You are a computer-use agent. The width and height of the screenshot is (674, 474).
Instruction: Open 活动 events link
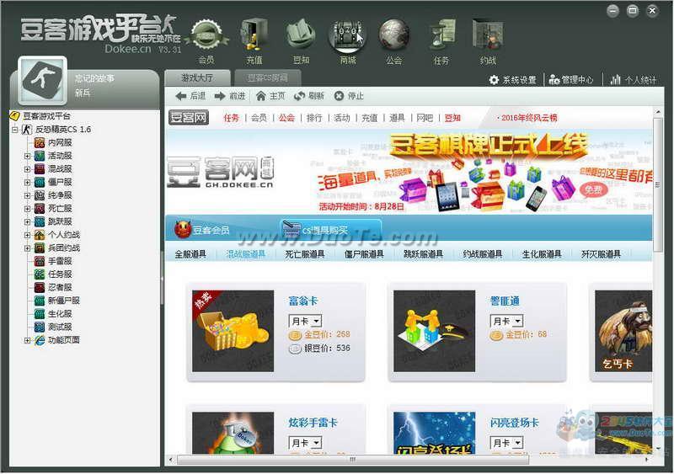pyautogui.click(x=342, y=118)
